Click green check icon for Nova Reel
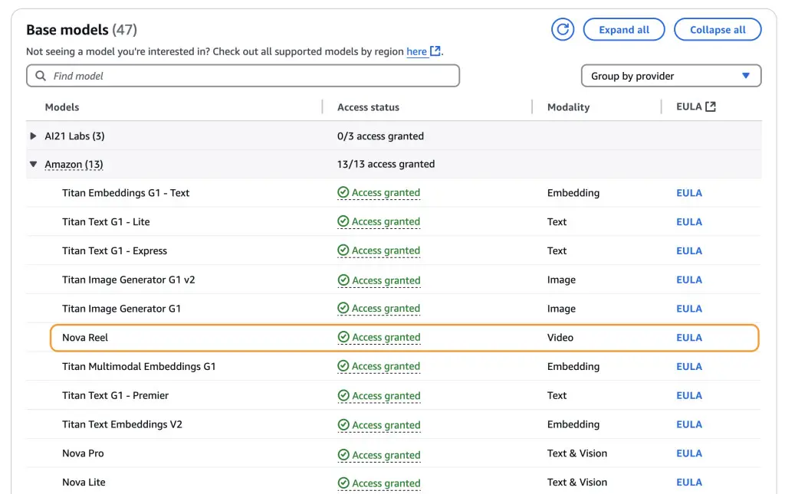The width and height of the screenshot is (785, 494). [343, 338]
